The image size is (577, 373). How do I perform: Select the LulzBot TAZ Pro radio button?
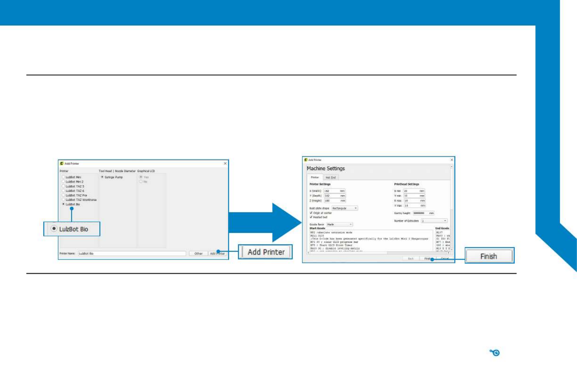tap(63, 195)
